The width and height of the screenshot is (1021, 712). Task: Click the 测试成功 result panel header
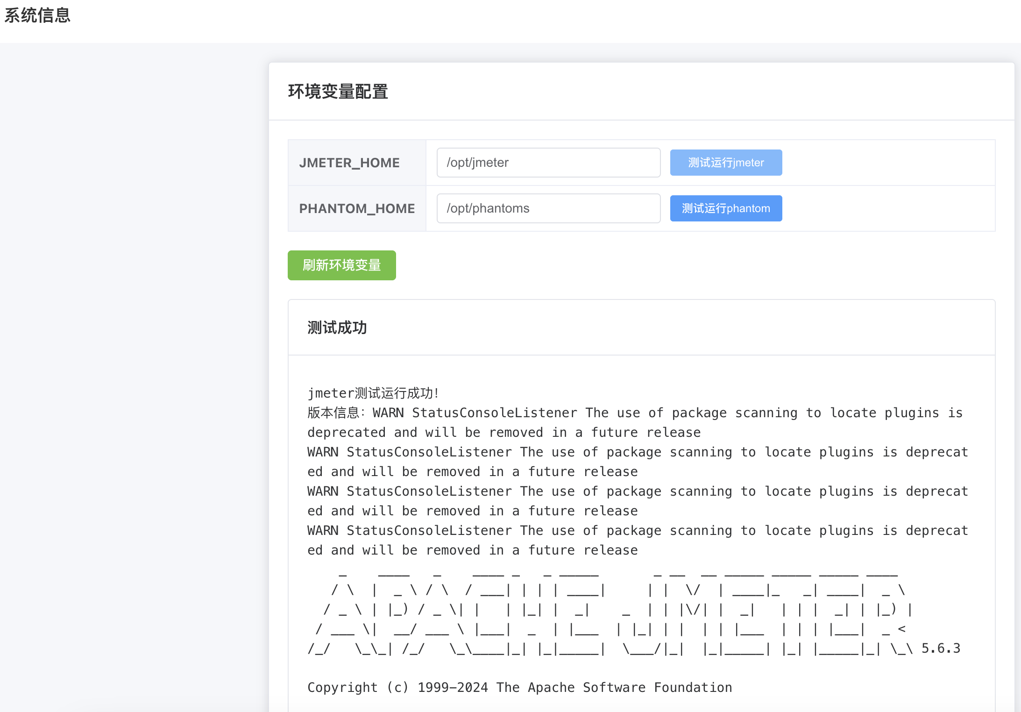[x=337, y=328]
